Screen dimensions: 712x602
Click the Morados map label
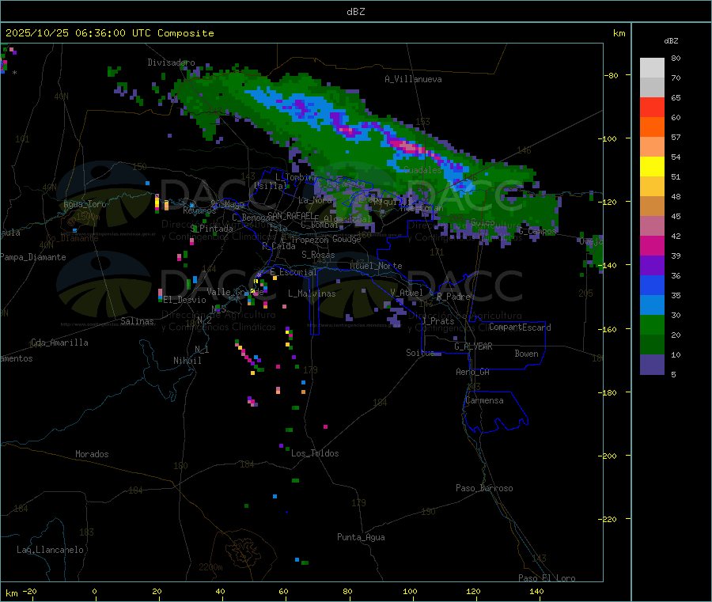[x=92, y=454]
